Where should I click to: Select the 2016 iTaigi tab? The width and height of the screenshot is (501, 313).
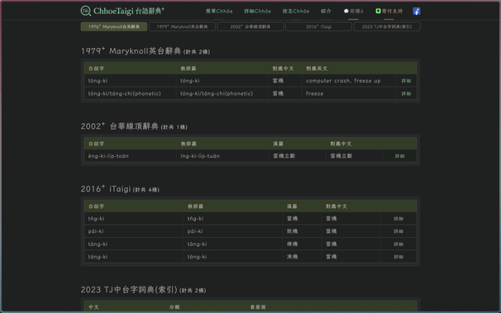tap(318, 26)
